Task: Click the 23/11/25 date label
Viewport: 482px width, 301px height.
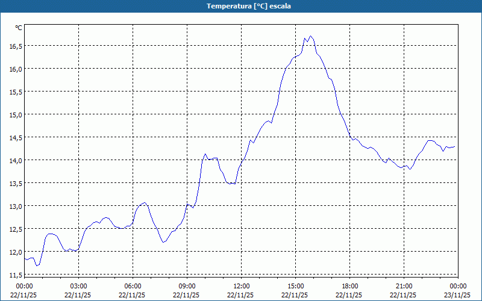Action: click(458, 295)
